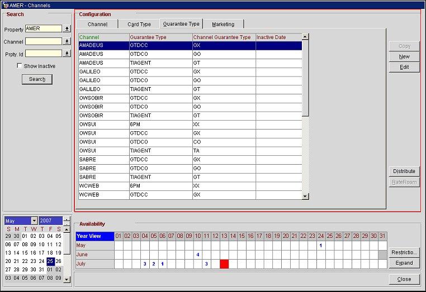The width and height of the screenshot is (426, 292).
Task: Click the New button
Action: (404, 56)
